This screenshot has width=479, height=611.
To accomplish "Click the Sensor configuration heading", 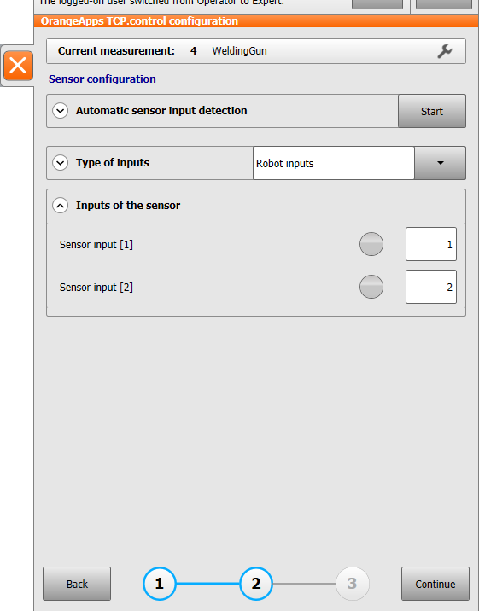I will click(102, 79).
